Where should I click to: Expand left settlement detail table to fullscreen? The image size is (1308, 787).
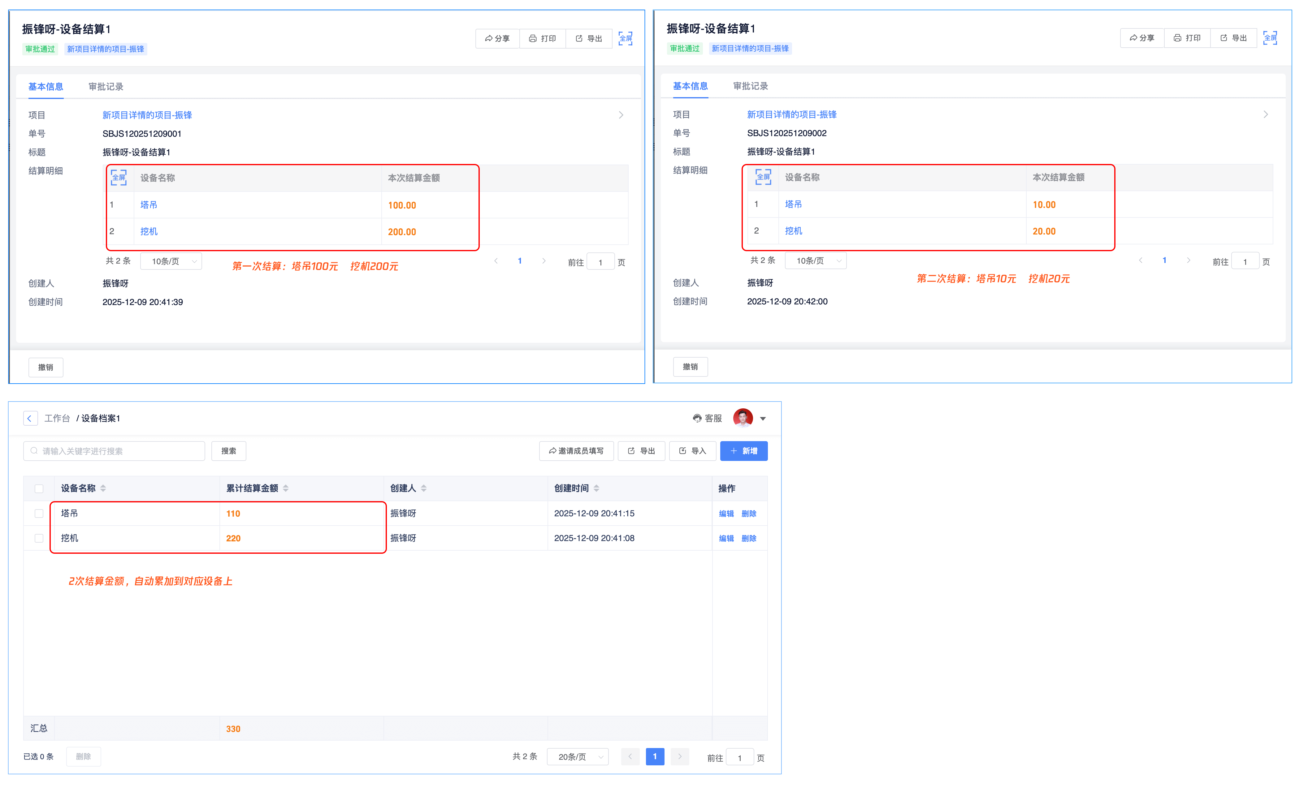(118, 178)
